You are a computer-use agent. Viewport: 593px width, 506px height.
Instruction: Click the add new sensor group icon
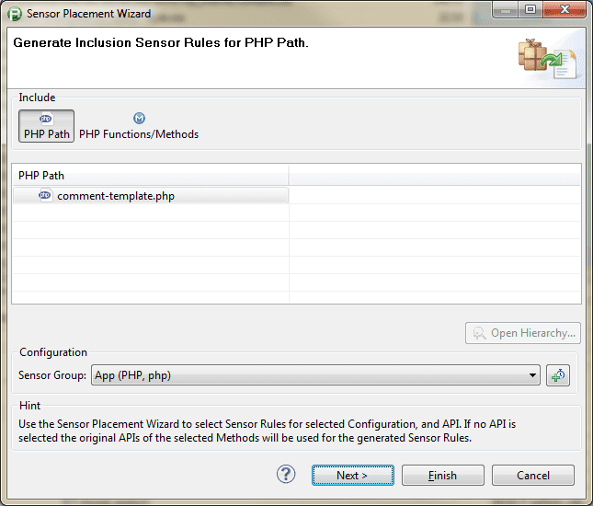[x=558, y=375]
